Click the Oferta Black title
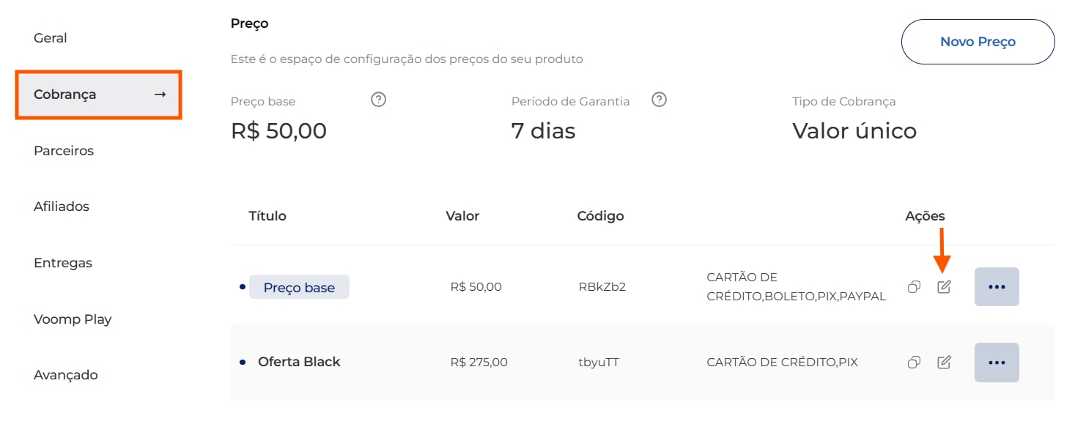Viewport: 1086px width, 438px height. point(299,362)
